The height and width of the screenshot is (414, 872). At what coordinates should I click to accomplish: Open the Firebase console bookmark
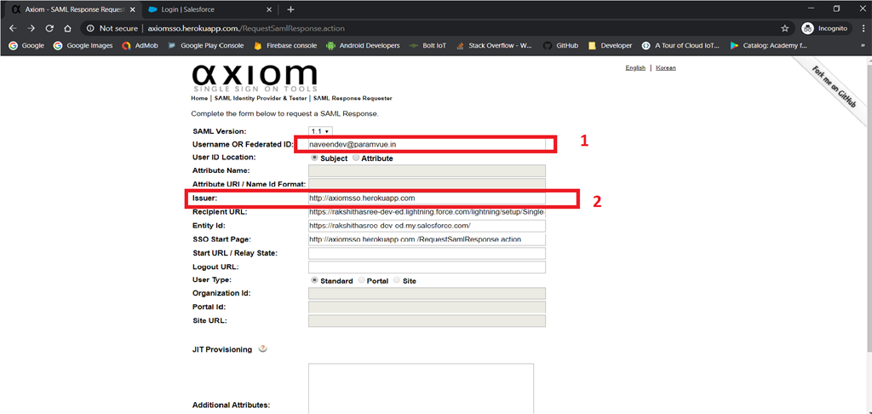(285, 46)
